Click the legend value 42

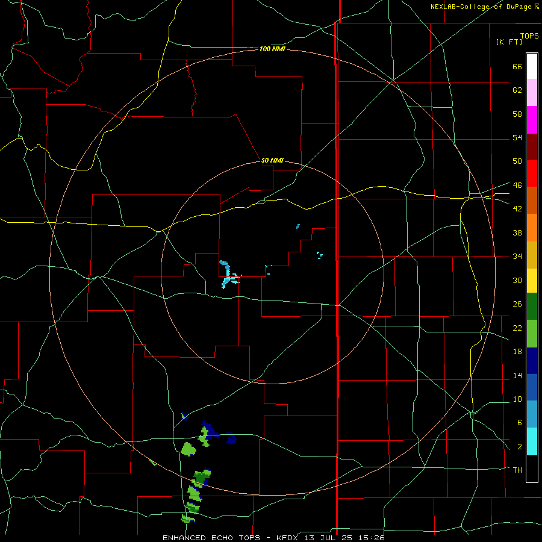(517, 209)
